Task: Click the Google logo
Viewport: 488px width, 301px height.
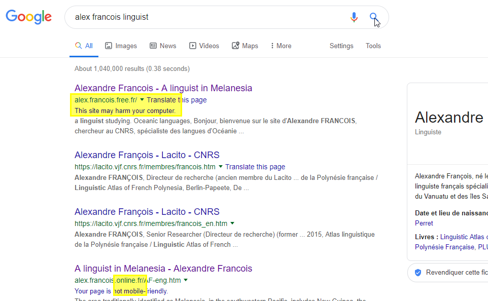Action: [x=28, y=17]
